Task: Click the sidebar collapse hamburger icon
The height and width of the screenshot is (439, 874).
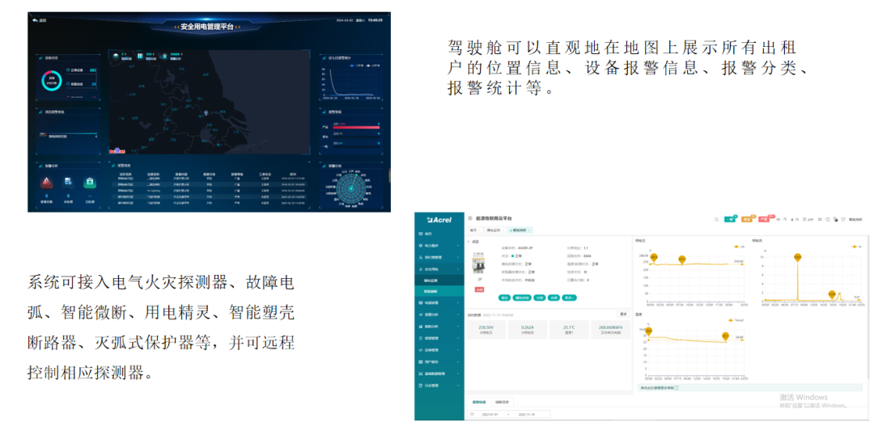Action: click(470, 218)
